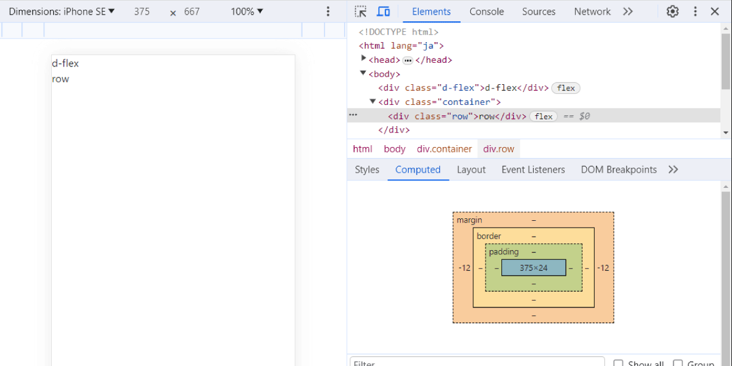732x366 pixels.
Task: Switch to the Styles tab
Action: [x=367, y=170]
